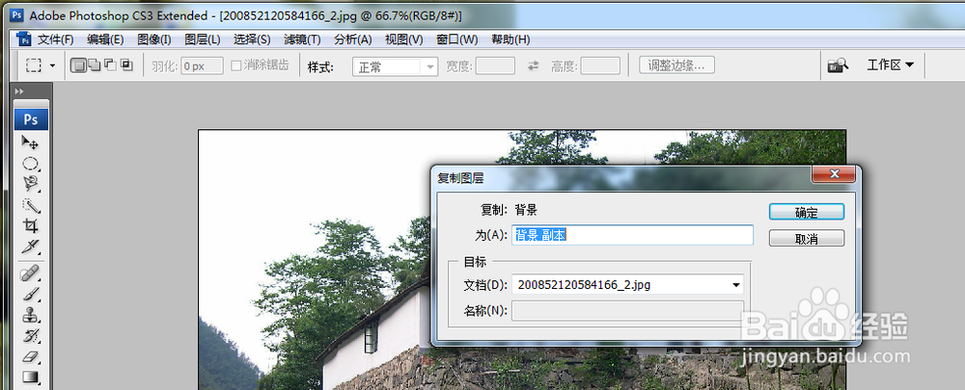
Task: Click the 高度 input field
Action: click(600, 65)
